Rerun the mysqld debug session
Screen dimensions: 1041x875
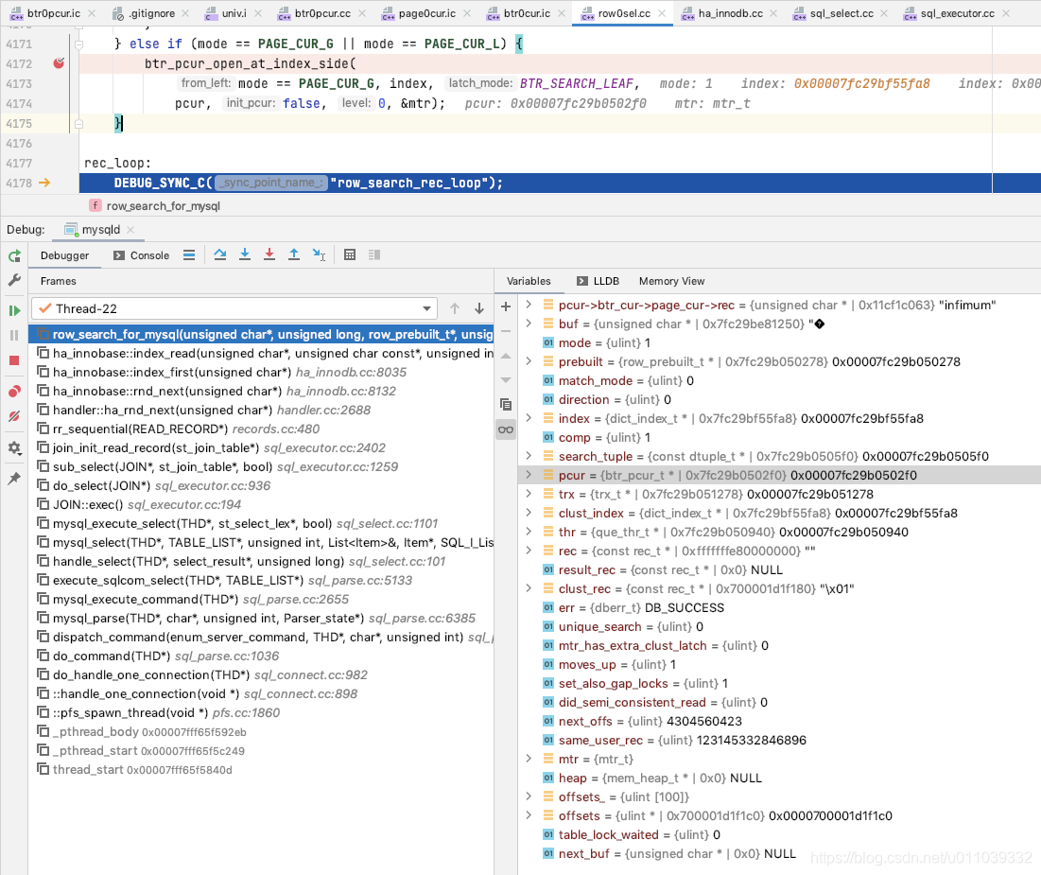tap(14, 256)
